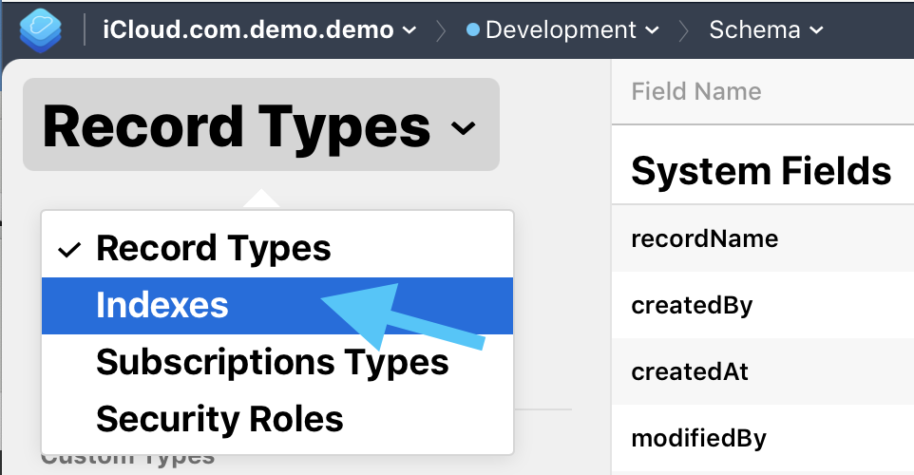Choose Subscriptions Types from the menu
The width and height of the screenshot is (914, 475).
pos(277,362)
